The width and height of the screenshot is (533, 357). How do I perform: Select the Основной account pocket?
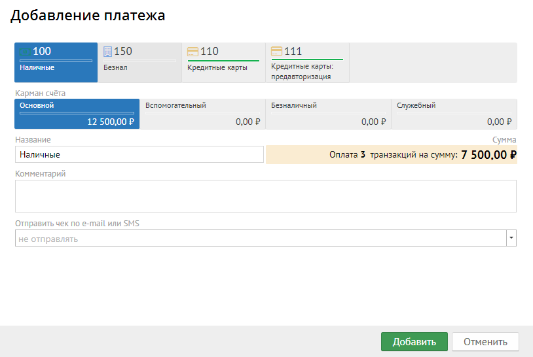pos(77,114)
